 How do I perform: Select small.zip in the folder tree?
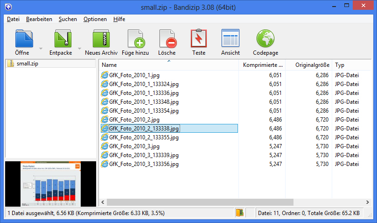pos(28,64)
